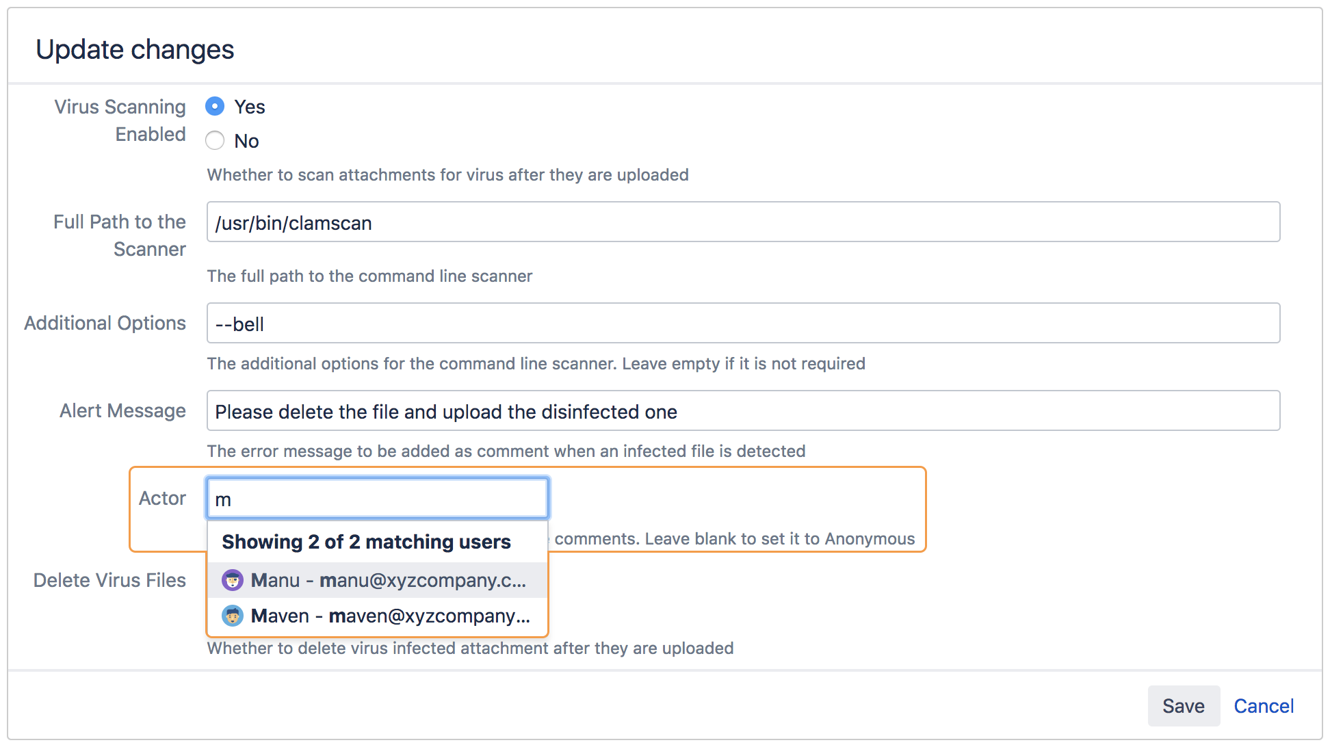This screenshot has width=1330, height=747.
Task: Cancel the update changes dialog
Action: coord(1263,706)
